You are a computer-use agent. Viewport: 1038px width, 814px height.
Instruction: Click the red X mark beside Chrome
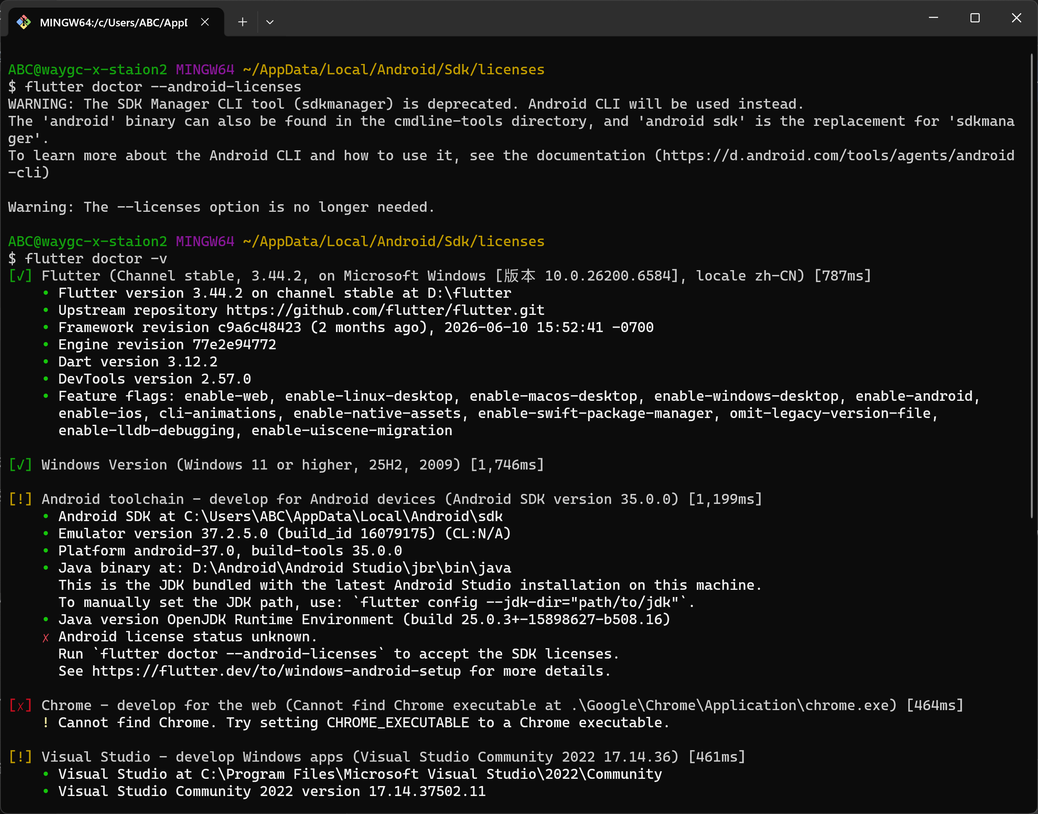(x=20, y=705)
